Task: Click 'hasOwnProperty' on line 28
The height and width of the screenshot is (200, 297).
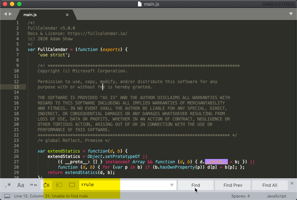Action: pyautogui.click(x=178, y=167)
